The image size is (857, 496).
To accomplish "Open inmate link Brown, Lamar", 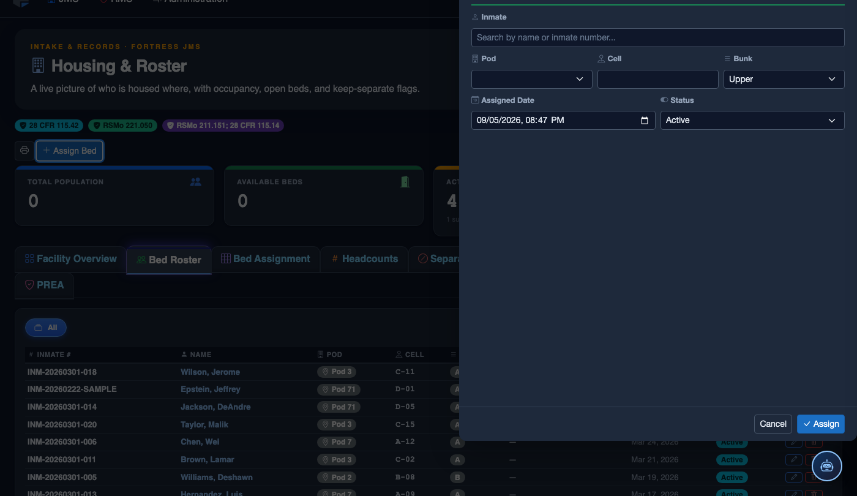I will click(x=208, y=460).
